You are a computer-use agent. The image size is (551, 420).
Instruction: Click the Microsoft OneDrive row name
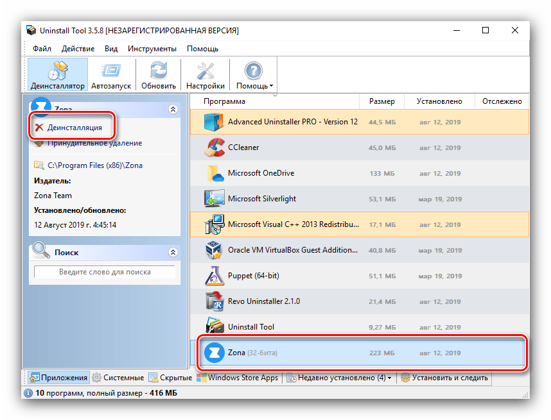(x=261, y=173)
